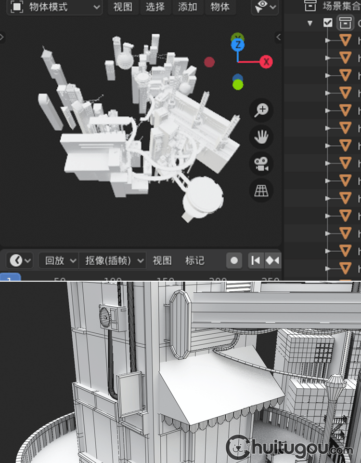Click the zoom magnifier icon in viewport
Viewport: 361px width, 463px height.
[x=261, y=110]
